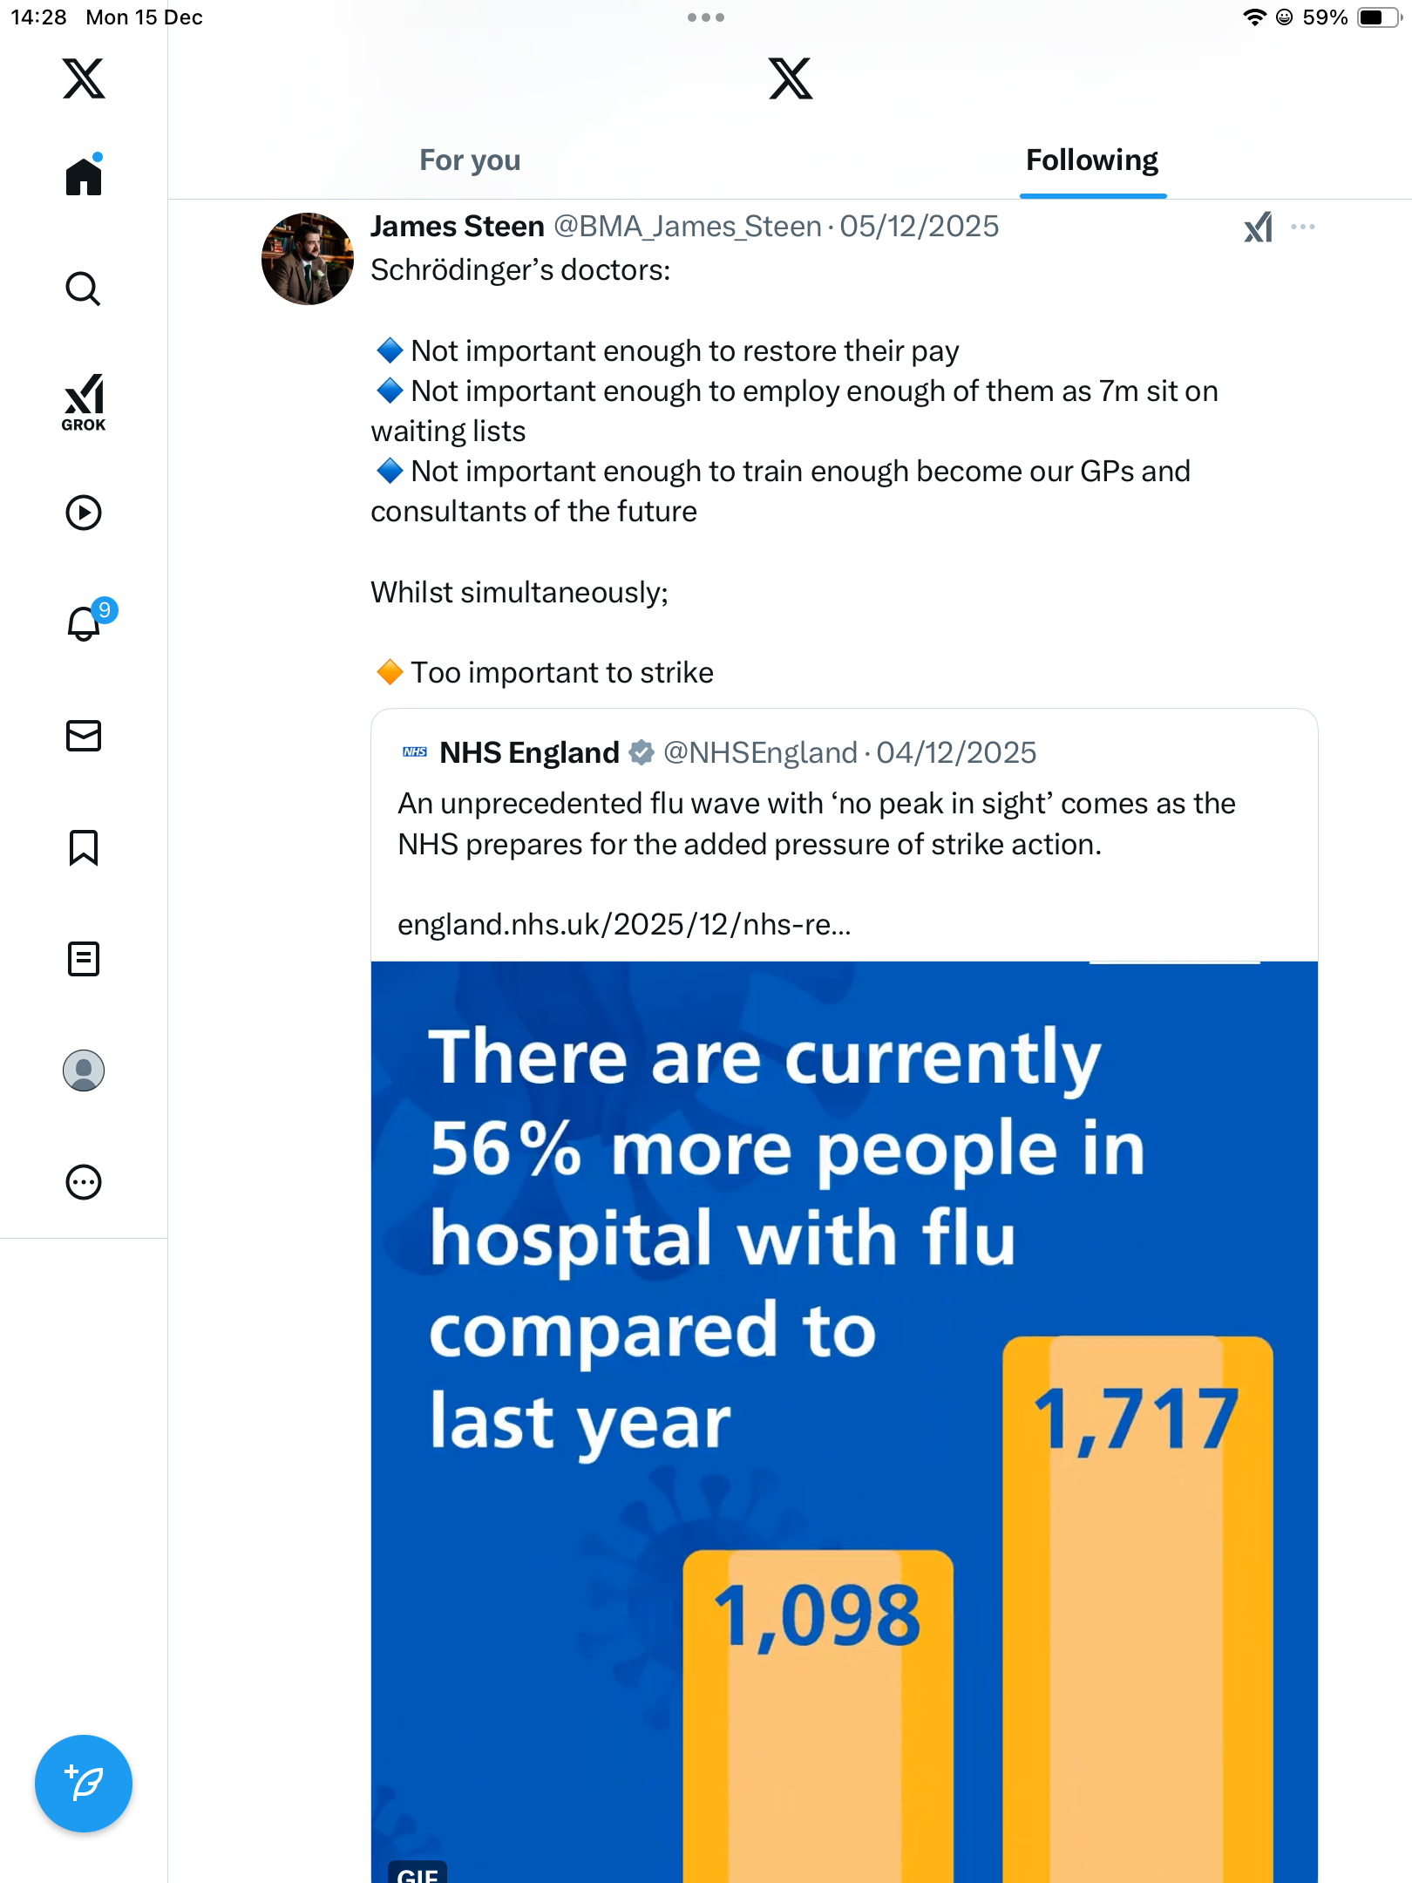The image size is (1412, 1883).
Task: Open the three-dot menu on James Steen's post
Action: click(1303, 228)
